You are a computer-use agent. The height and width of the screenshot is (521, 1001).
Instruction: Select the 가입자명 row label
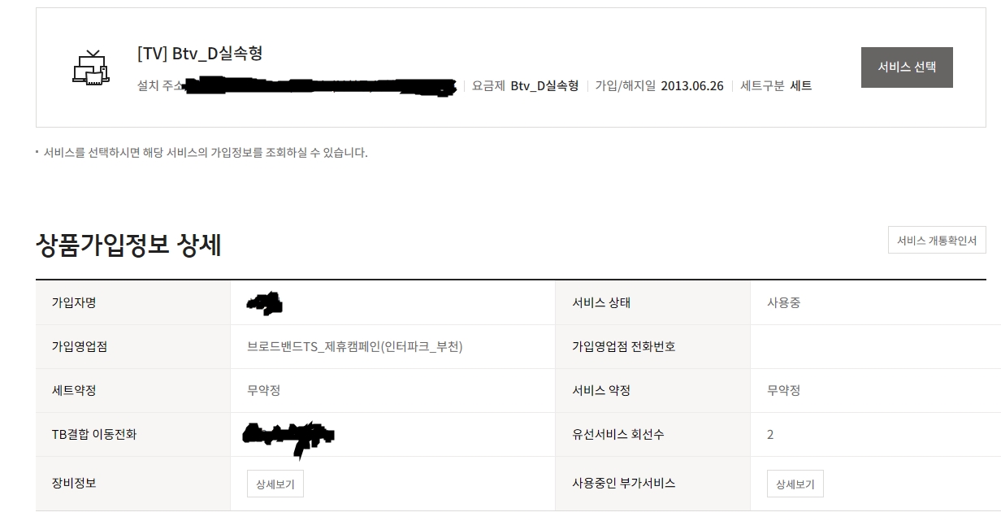coord(74,303)
